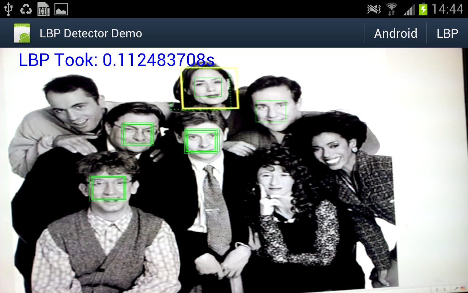The image size is (468, 293).
Task: Tap green detection box on the curly-haired man at bottom left
Action: coord(107,188)
